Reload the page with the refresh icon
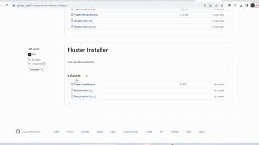259x145 pixels. (6, 5)
